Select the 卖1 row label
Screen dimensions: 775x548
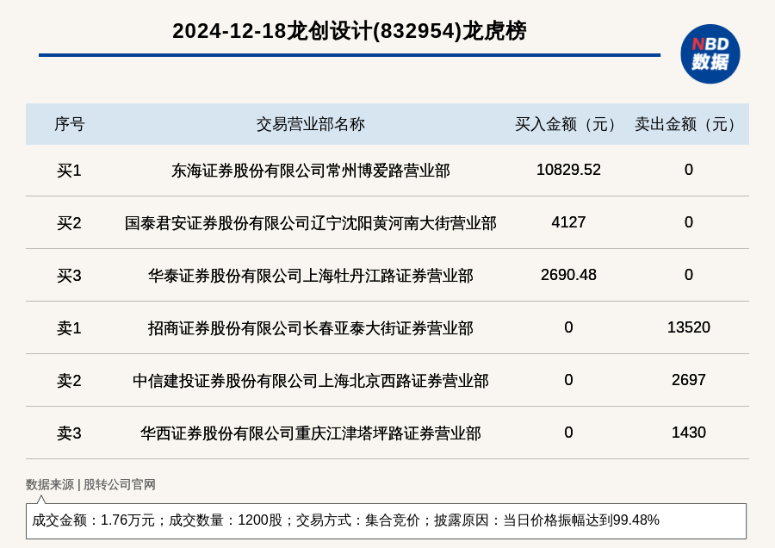pos(69,328)
